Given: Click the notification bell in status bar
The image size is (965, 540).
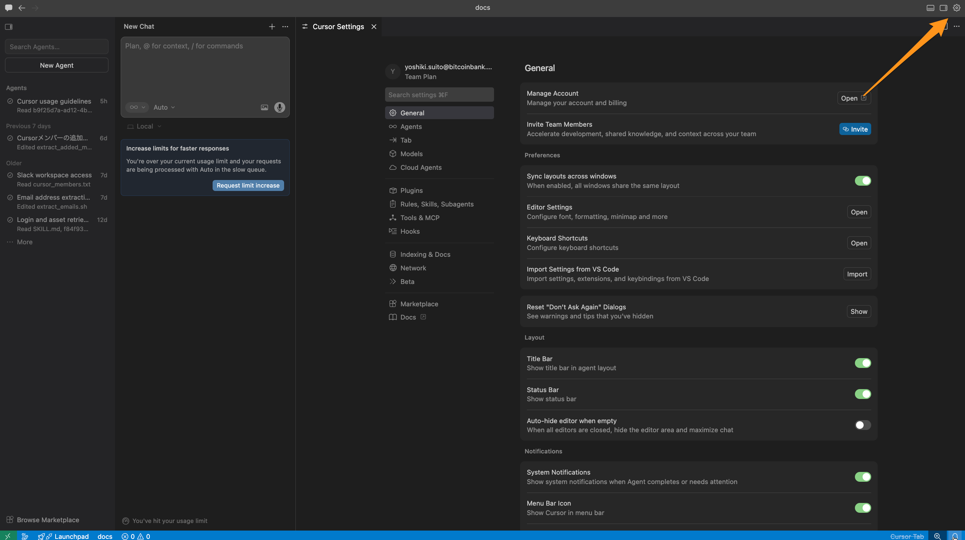Looking at the screenshot, I should pyautogui.click(x=955, y=536).
